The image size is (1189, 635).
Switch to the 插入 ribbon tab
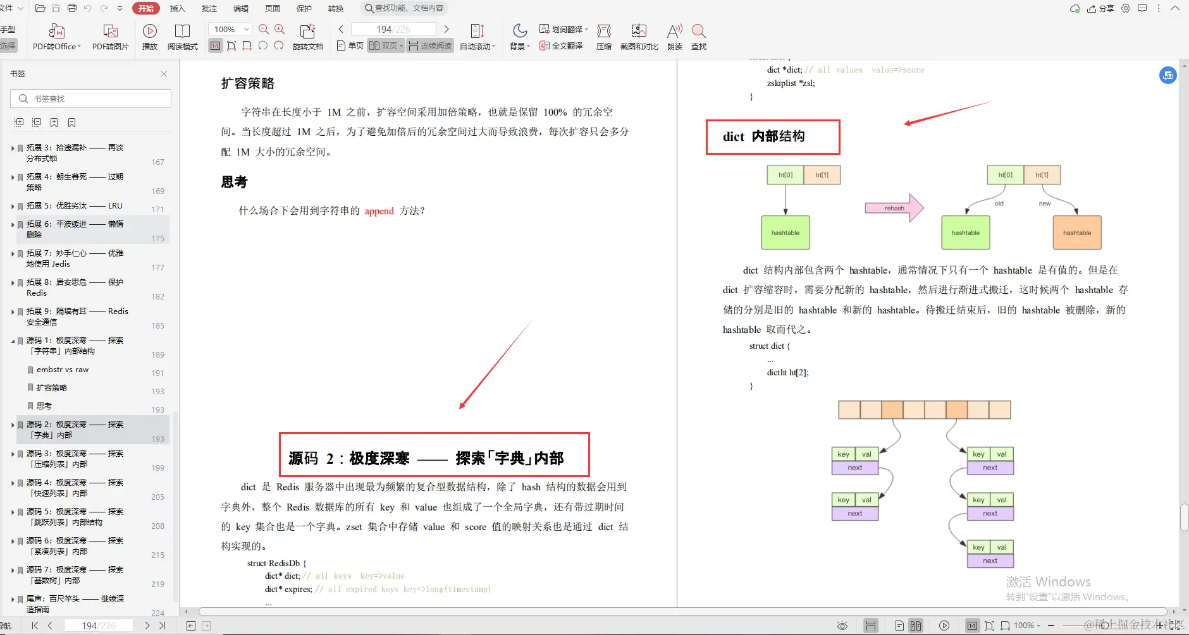(x=176, y=8)
